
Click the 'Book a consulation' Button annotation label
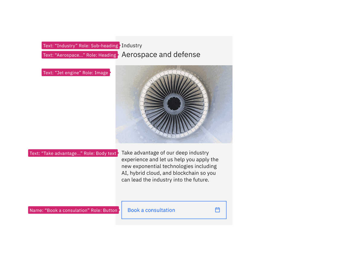click(x=73, y=210)
